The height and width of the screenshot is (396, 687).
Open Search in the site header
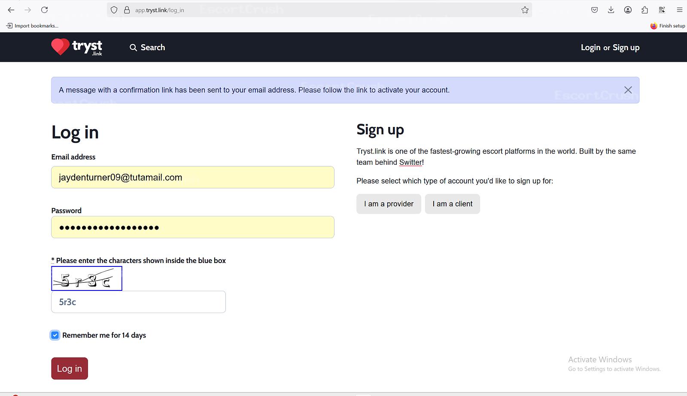click(147, 47)
